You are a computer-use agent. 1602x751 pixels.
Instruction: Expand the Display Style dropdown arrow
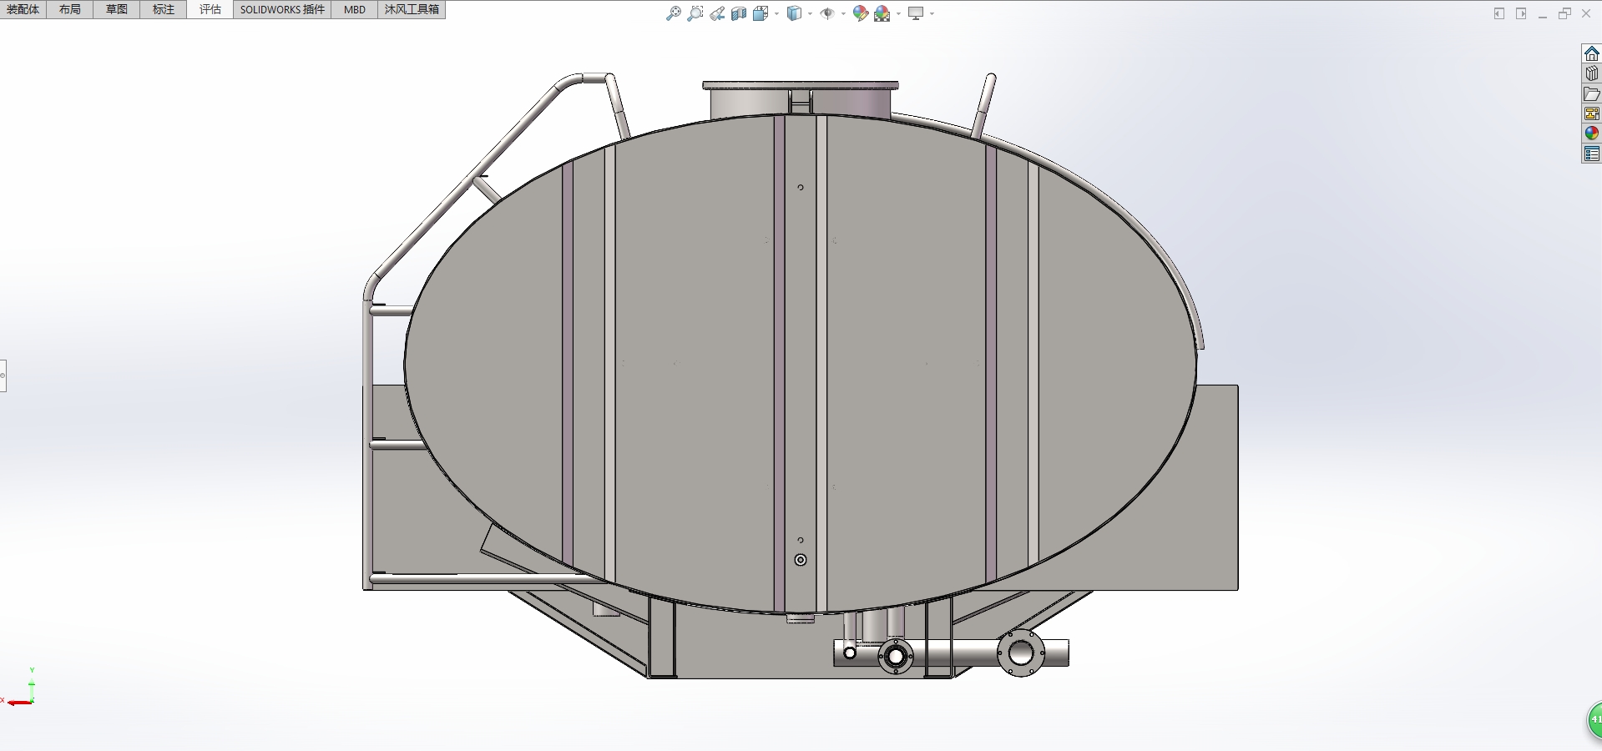(x=811, y=13)
